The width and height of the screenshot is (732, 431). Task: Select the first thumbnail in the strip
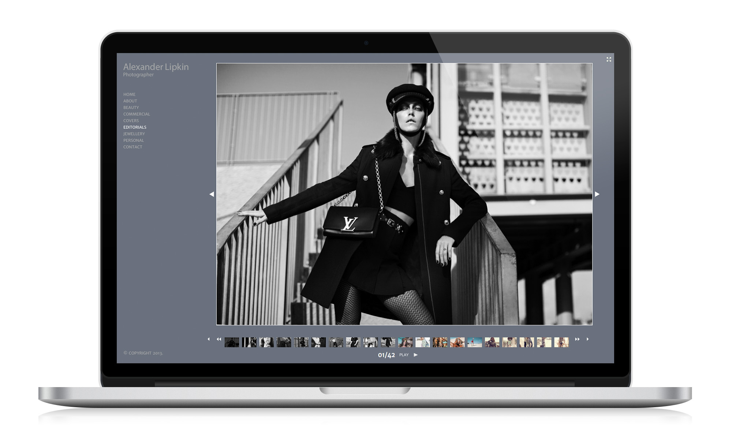[232, 342]
